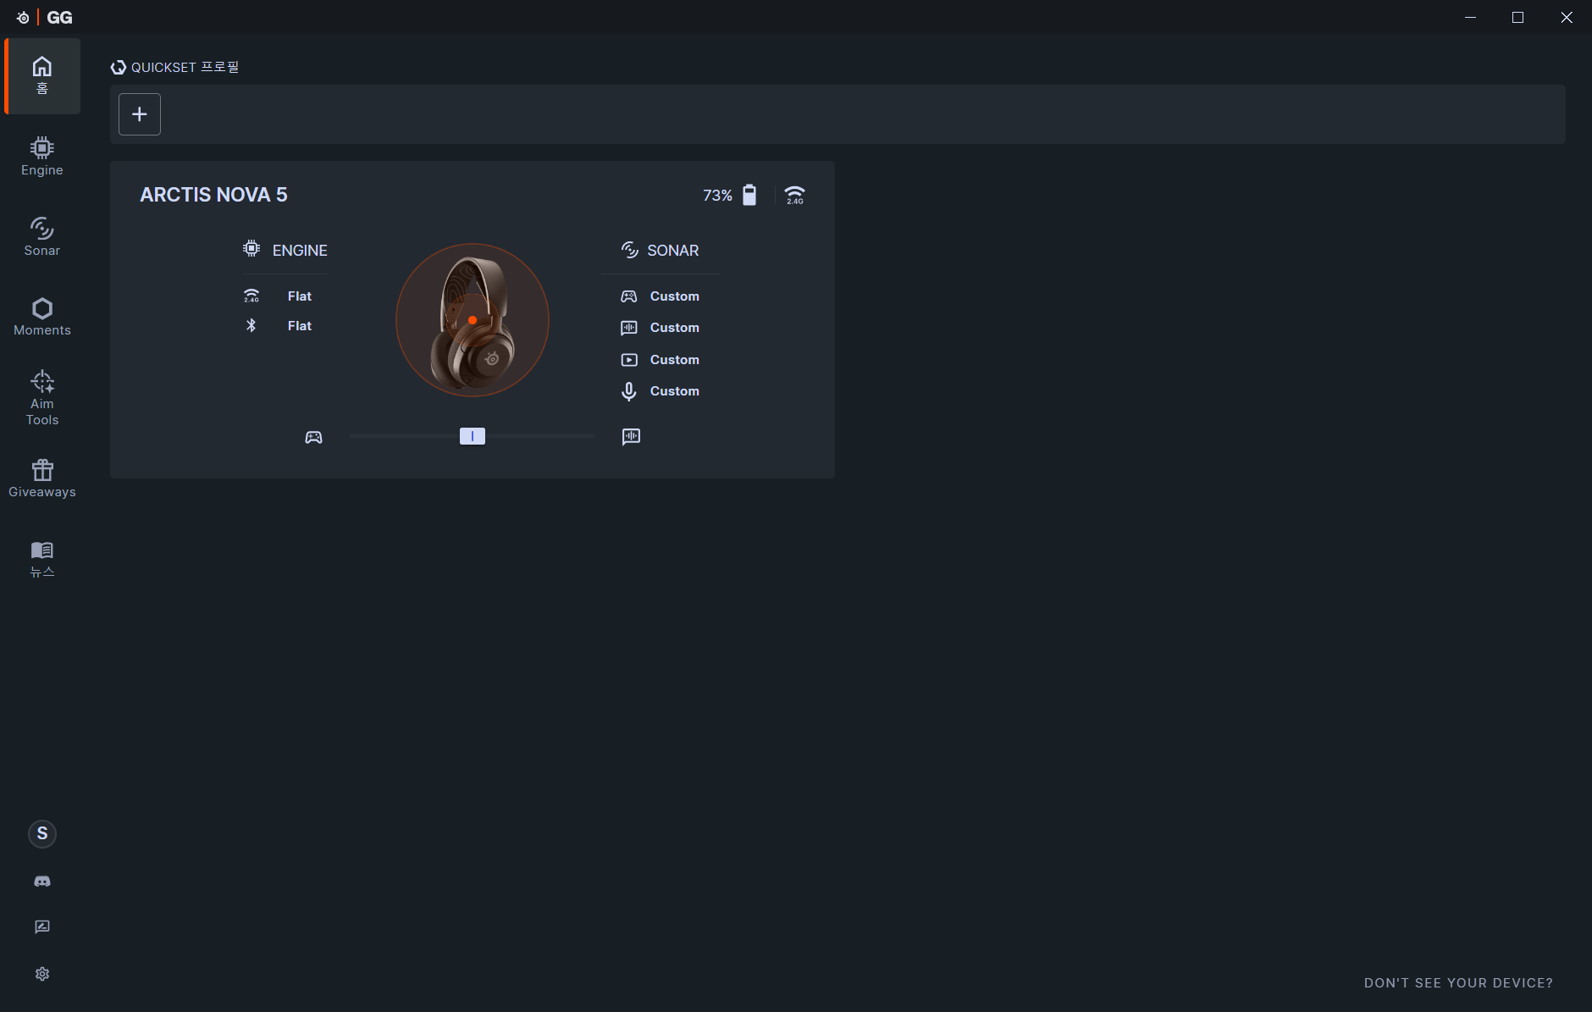This screenshot has height=1012, width=1592.
Task: Click the ARCTIS NOVA 5 device title
Action: pos(213,195)
